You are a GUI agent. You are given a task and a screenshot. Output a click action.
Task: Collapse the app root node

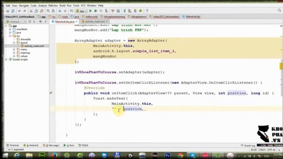point(6,26)
